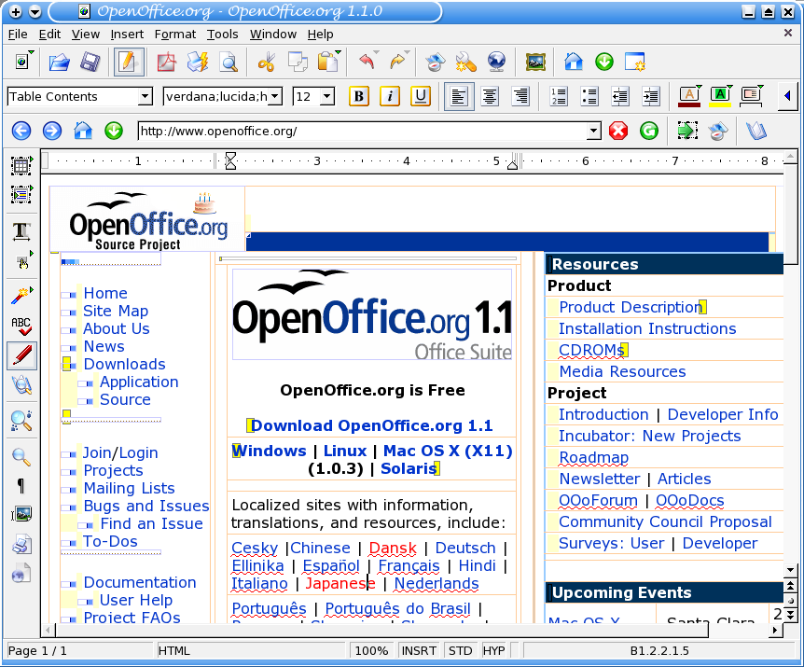The width and height of the screenshot is (804, 667).
Task: Open font name dropdown
Action: click(x=275, y=96)
